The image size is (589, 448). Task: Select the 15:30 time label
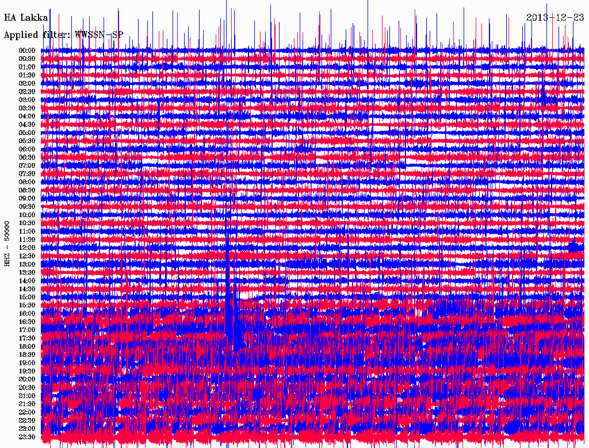point(27,305)
